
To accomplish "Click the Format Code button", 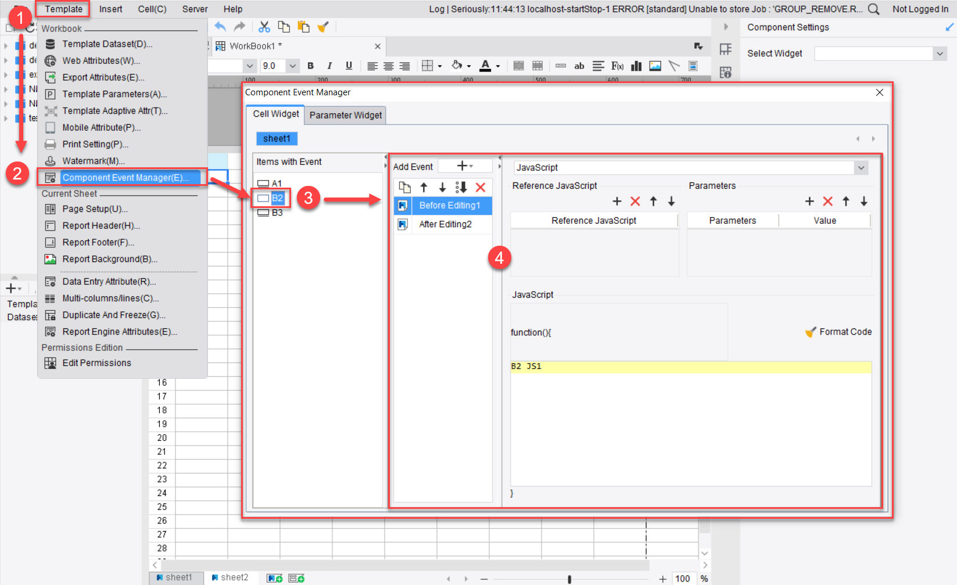I will point(838,332).
